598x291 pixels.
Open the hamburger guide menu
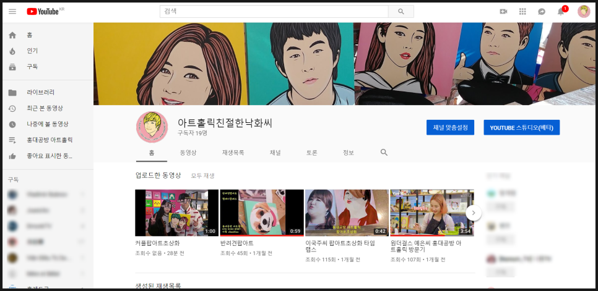(x=12, y=11)
